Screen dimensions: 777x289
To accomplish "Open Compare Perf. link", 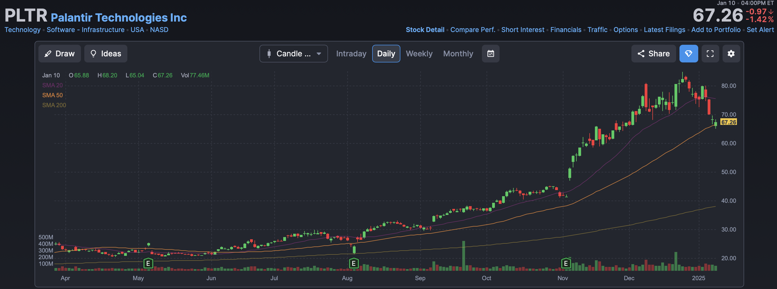I will click(x=473, y=30).
